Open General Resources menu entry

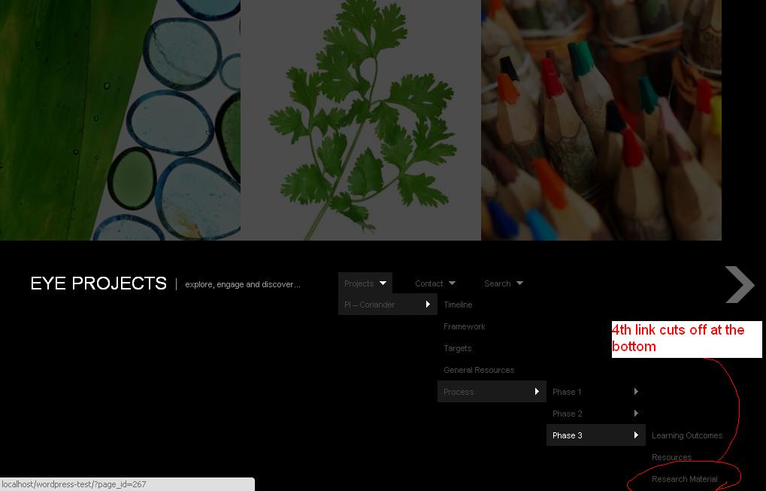[x=479, y=370]
